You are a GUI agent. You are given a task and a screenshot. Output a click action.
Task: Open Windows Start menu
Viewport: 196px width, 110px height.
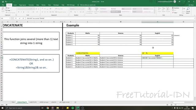2,108
